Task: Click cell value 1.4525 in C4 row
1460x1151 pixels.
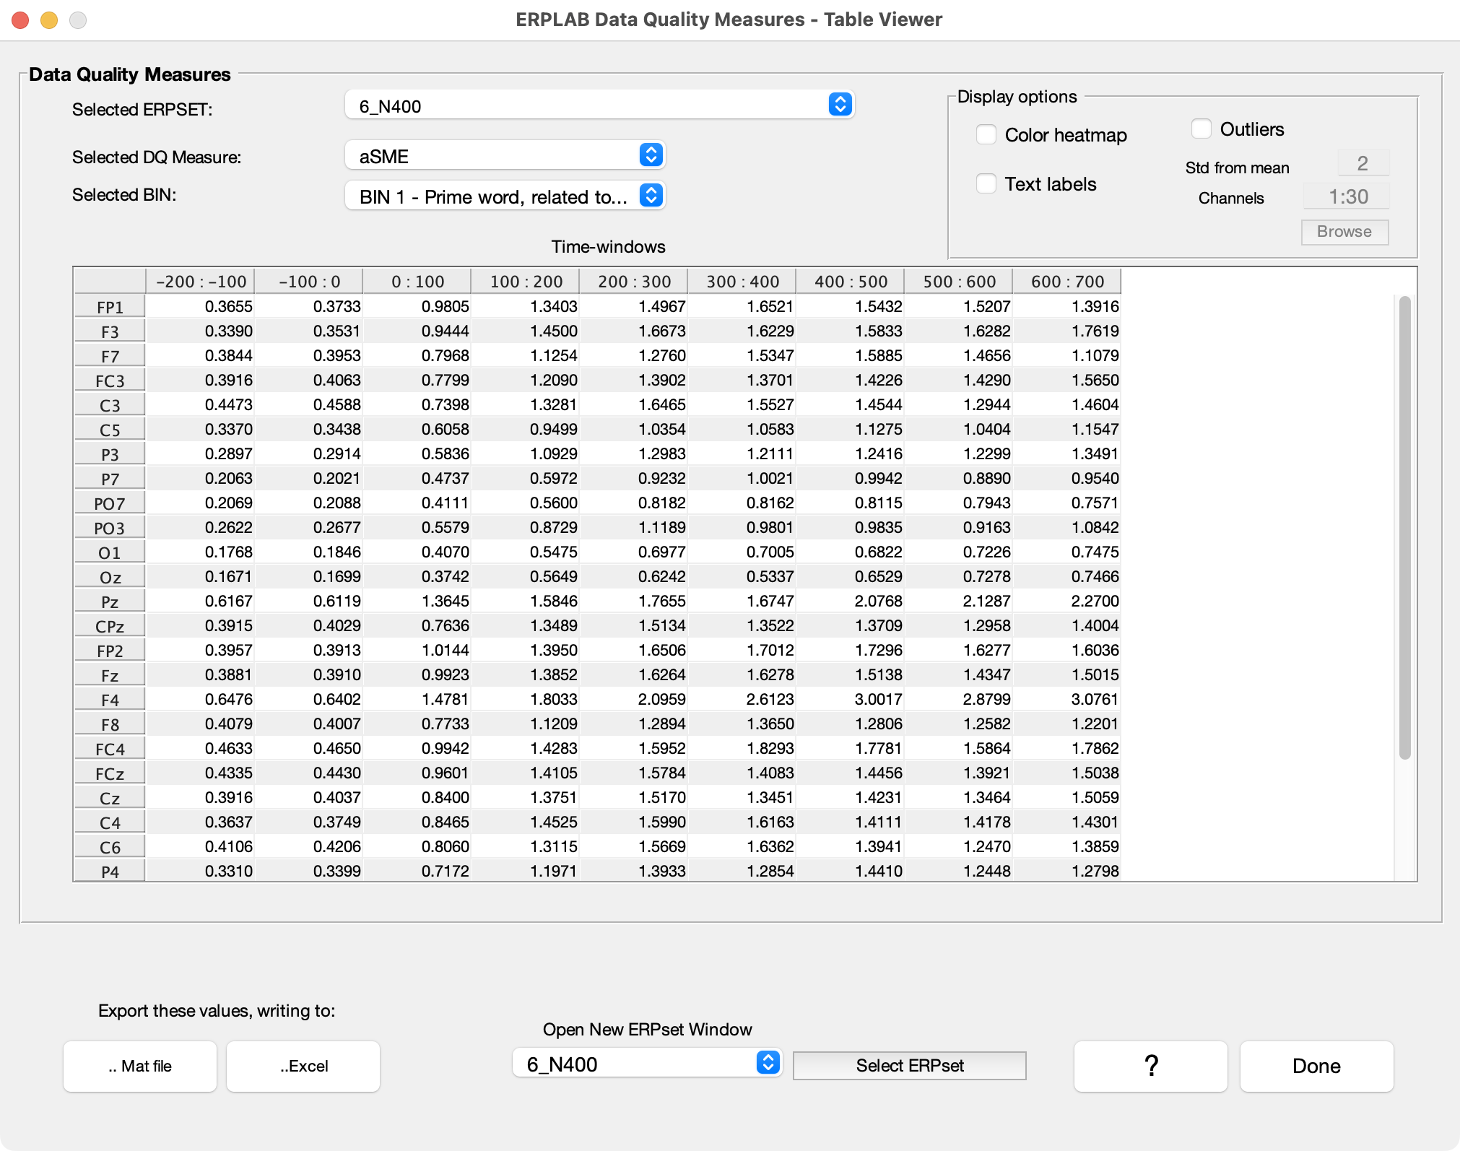Action: point(526,822)
